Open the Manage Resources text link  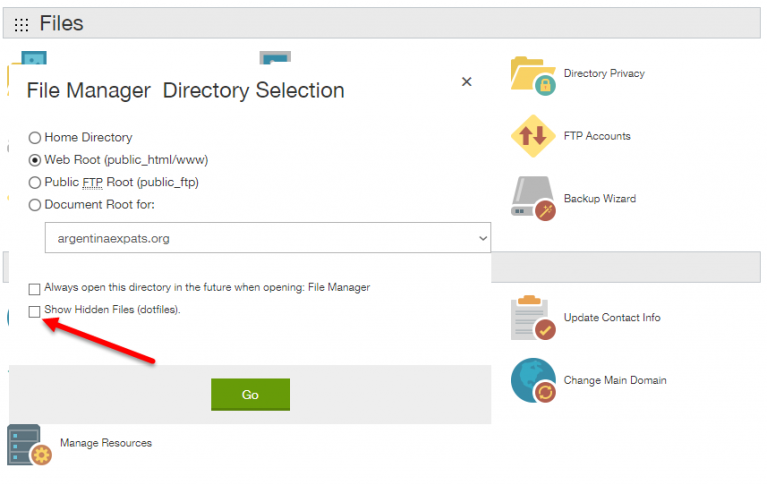point(106,443)
